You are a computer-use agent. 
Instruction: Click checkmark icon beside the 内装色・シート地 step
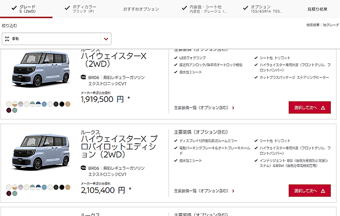tap(184, 8)
